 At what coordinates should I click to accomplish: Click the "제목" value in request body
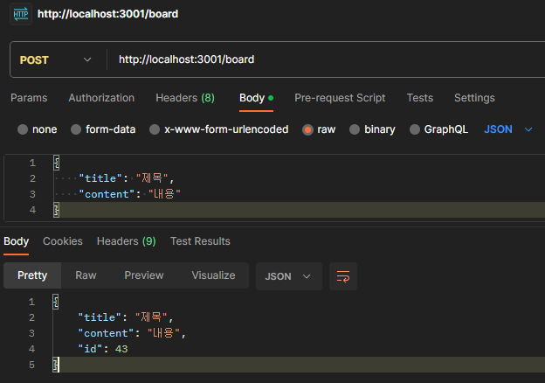[152, 178]
